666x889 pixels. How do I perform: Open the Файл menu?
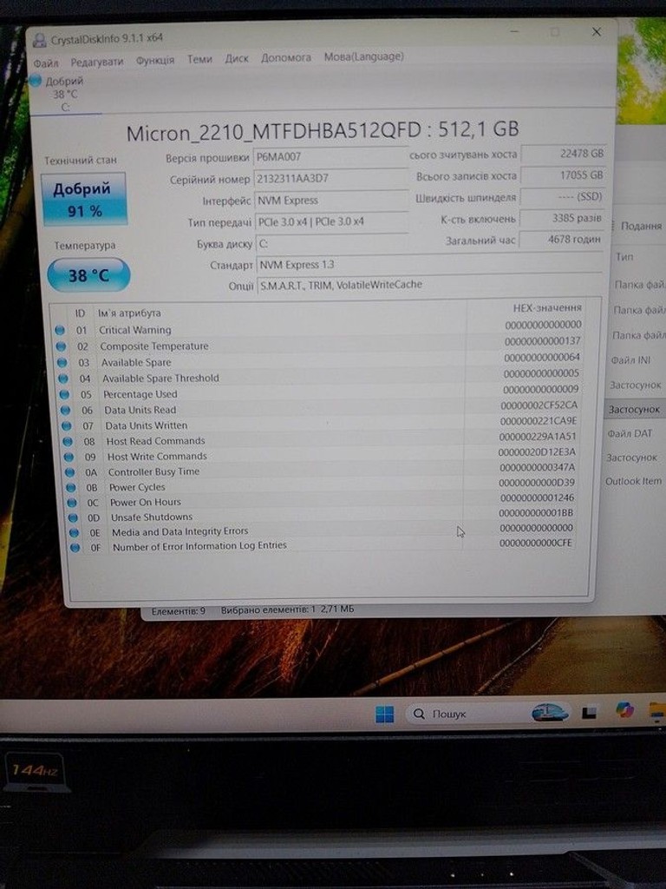(x=46, y=63)
